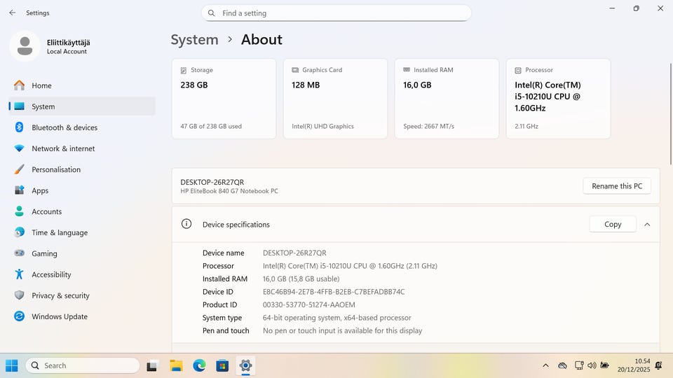Click System in the breadcrumb
Screen dimensions: 673x378
pos(194,39)
